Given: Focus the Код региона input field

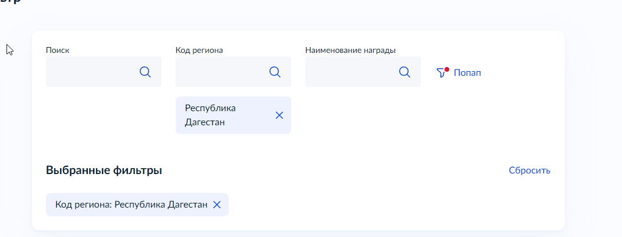Looking at the screenshot, I should click(221, 72).
